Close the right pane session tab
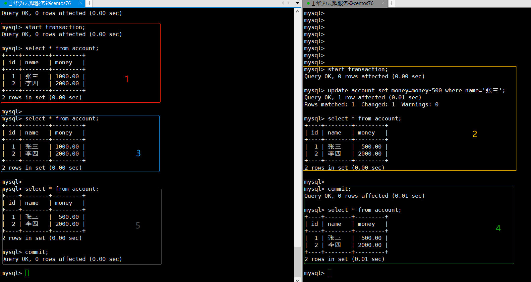 383,3
